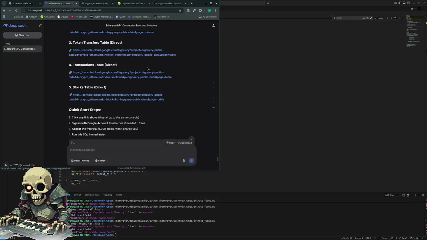Reload the DeepSeek page
Viewport: 427px width, 240px height.
click(16, 10)
